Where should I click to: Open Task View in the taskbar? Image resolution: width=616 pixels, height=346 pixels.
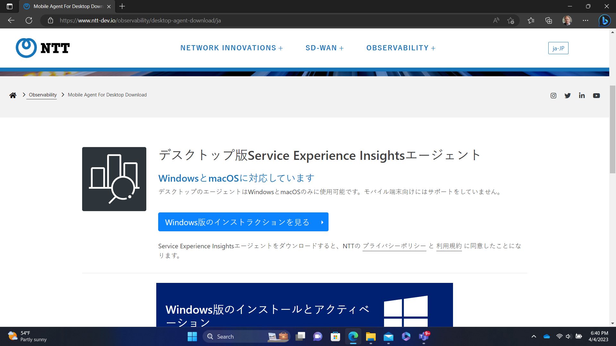pos(300,336)
